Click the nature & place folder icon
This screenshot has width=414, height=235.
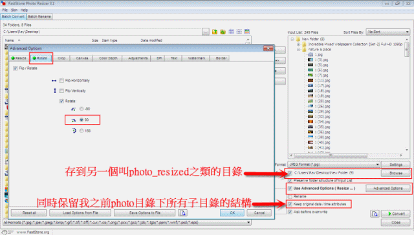pos(305,49)
